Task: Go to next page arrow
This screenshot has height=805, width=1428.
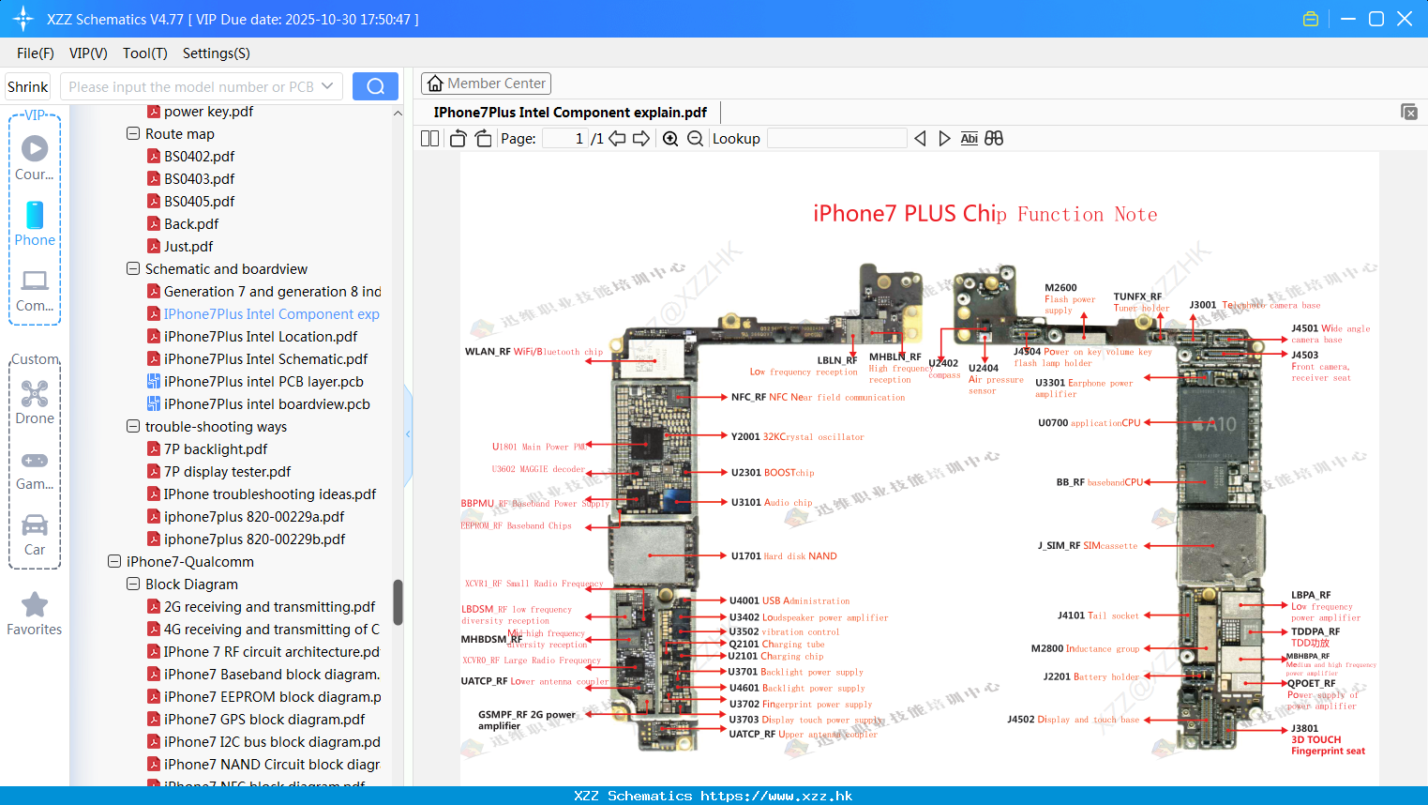Action: tap(641, 139)
